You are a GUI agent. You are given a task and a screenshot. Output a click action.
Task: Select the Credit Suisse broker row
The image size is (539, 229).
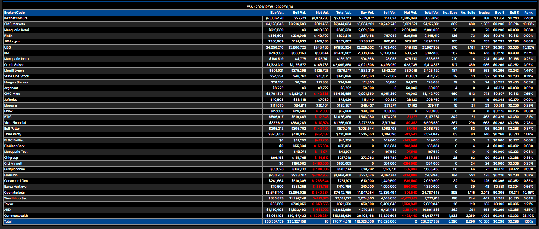point(269,65)
